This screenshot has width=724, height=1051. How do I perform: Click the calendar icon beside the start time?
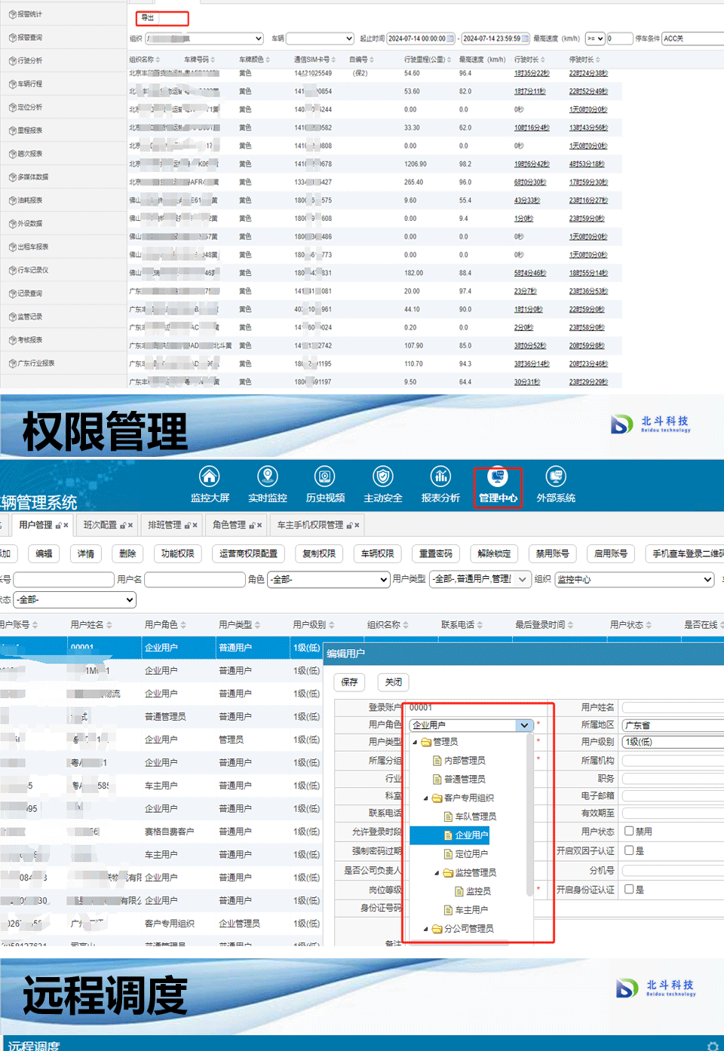[x=451, y=38]
